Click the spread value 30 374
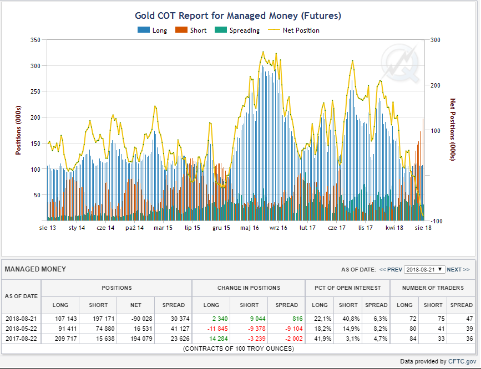Image resolution: width=481 pixels, height=369 pixels. coord(180,319)
